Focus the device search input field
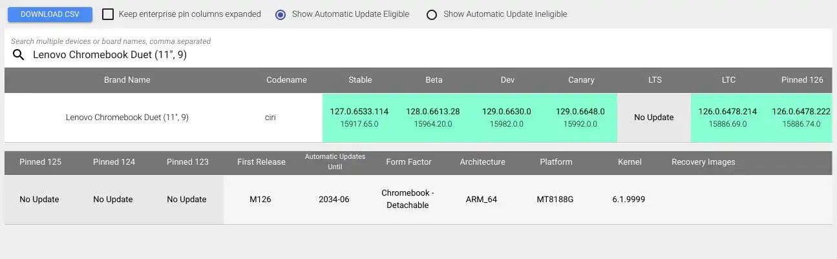Image resolution: width=837 pixels, height=259 pixels. [427, 55]
